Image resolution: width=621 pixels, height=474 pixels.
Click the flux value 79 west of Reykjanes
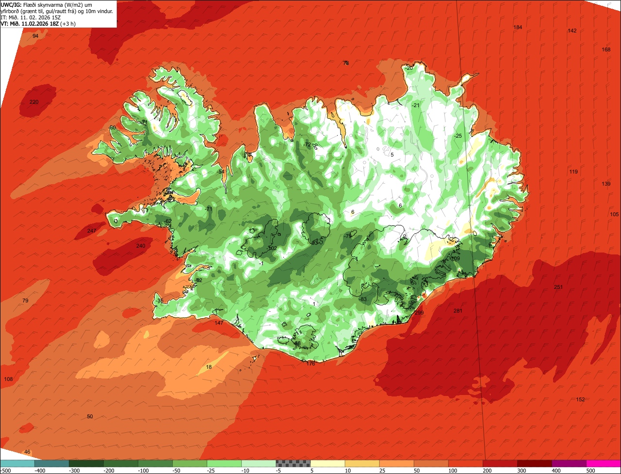[x=25, y=300]
